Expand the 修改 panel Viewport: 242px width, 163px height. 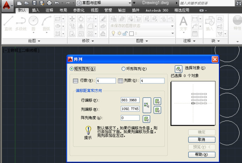point(88,41)
